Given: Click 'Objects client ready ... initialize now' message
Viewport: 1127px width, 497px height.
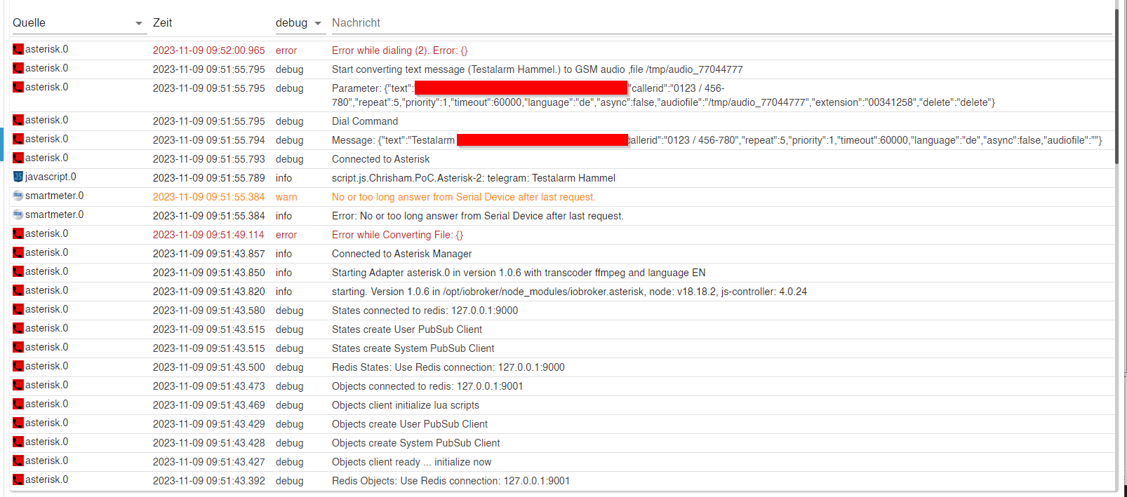Looking at the screenshot, I should 412,462.
